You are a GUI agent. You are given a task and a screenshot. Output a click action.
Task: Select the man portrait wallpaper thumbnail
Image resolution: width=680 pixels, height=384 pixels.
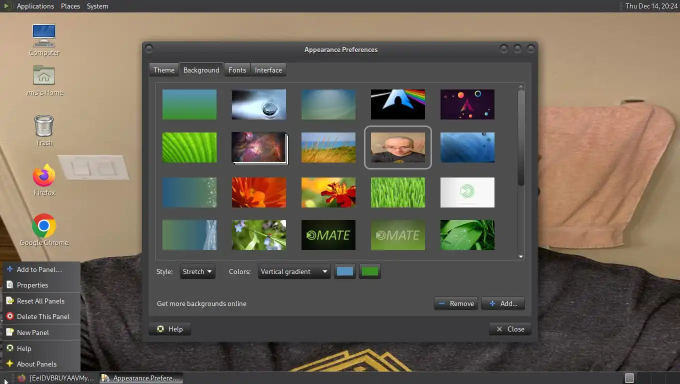(398, 147)
